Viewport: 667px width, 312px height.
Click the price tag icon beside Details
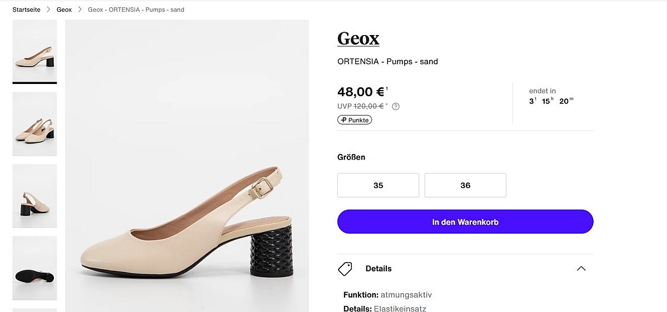[x=345, y=269]
